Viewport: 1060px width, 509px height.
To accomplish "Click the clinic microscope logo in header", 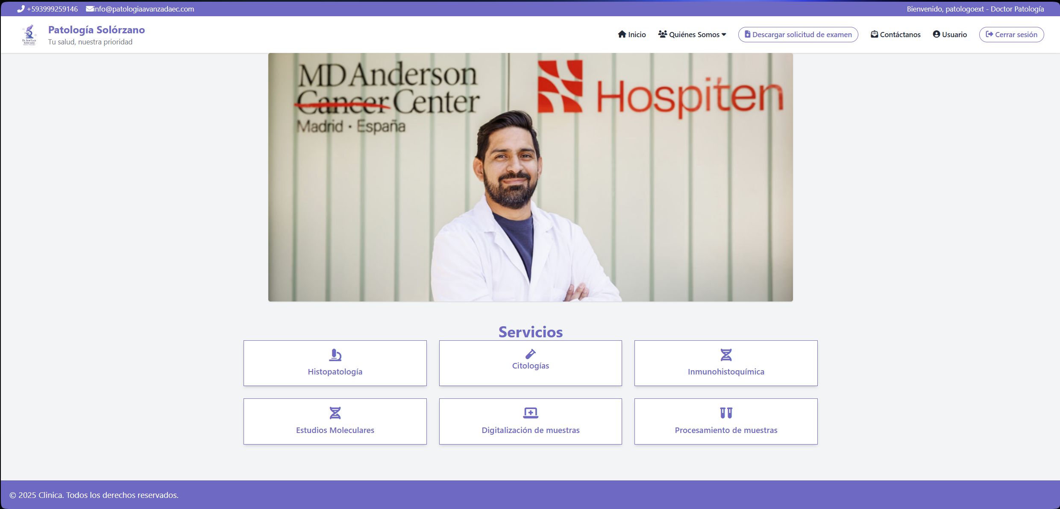I will [29, 35].
